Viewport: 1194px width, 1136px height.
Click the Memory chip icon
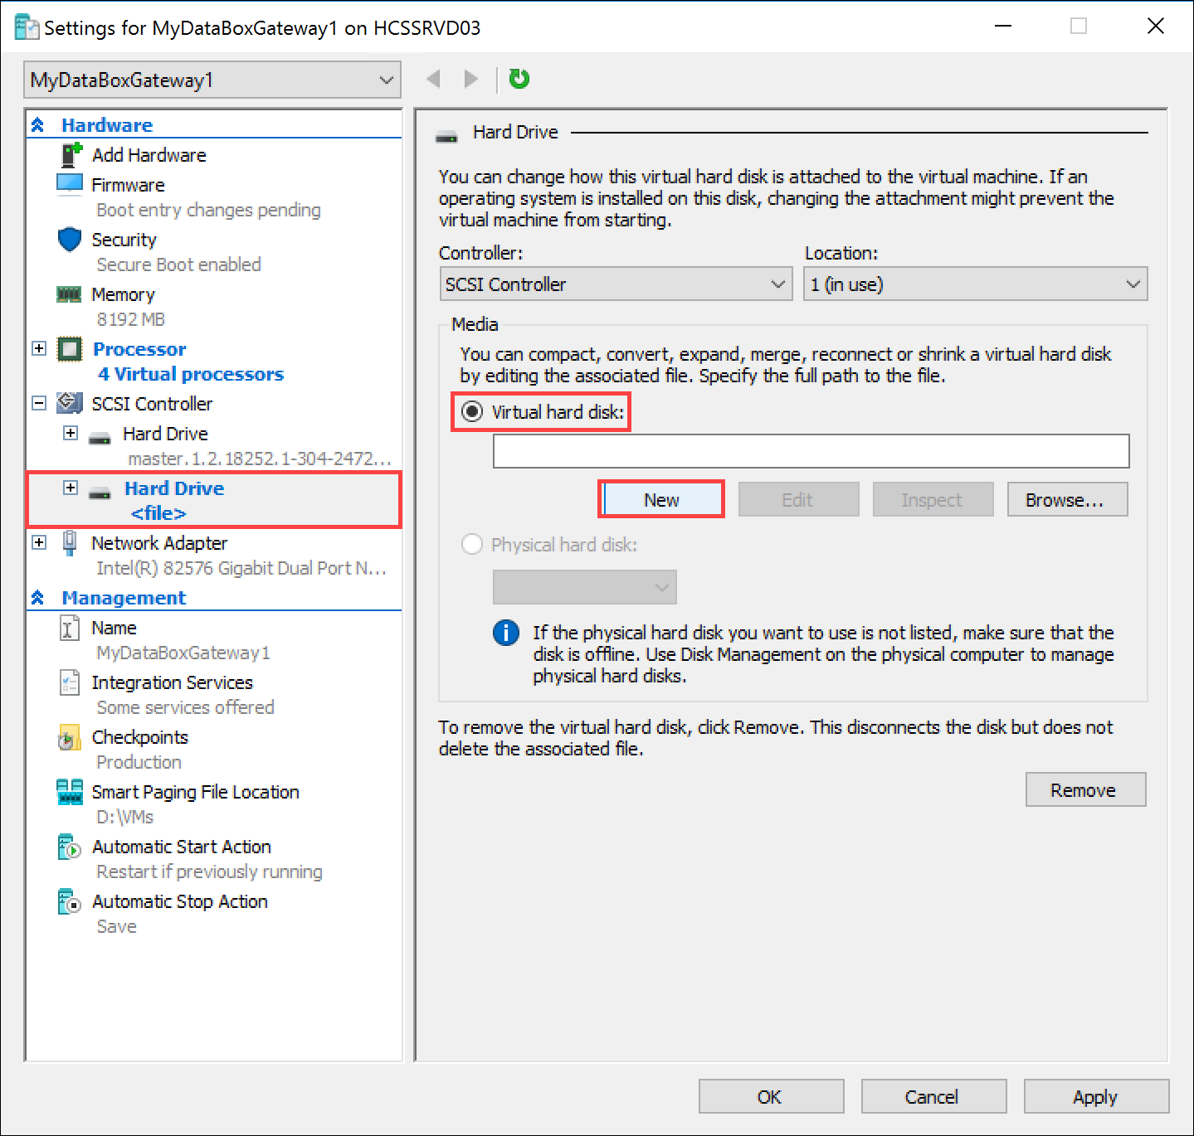coord(69,294)
